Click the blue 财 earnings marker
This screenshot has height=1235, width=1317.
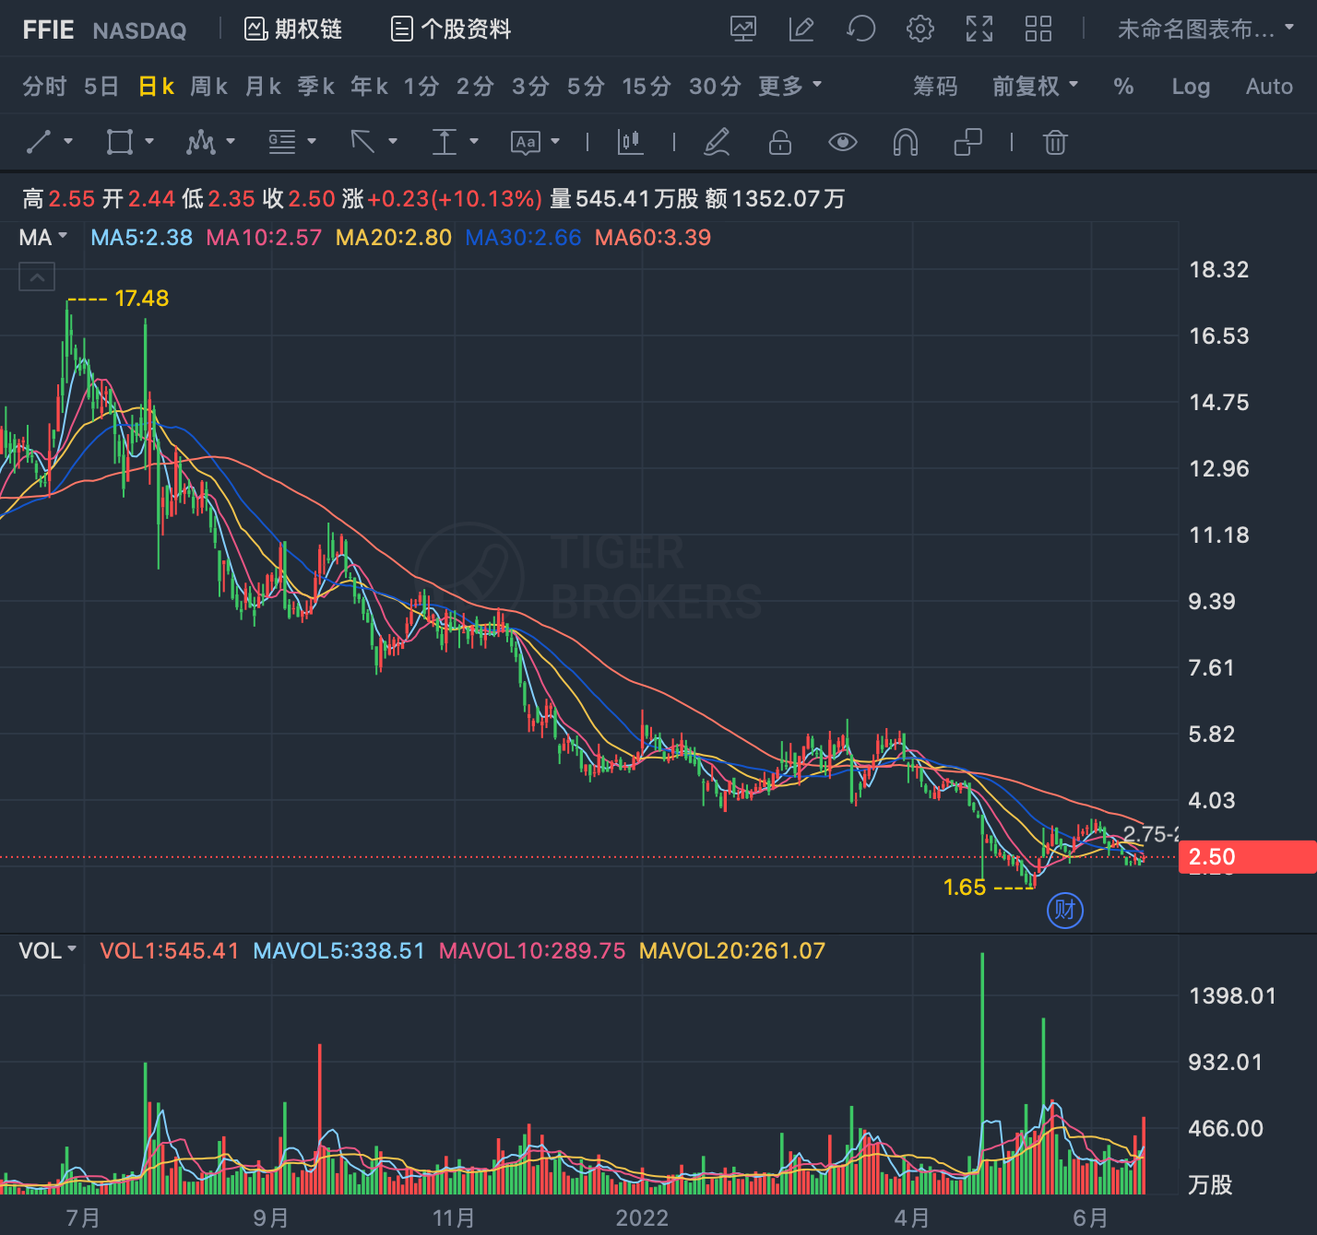[1065, 911]
